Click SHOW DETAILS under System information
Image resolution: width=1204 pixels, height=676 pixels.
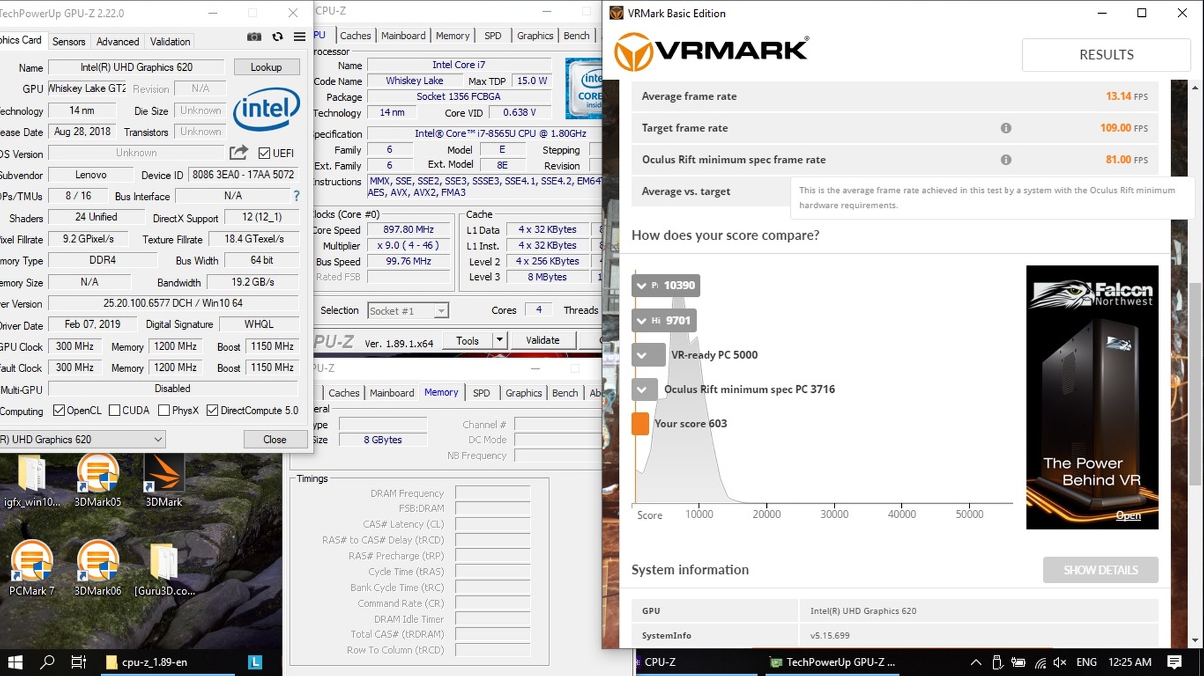(x=1101, y=570)
